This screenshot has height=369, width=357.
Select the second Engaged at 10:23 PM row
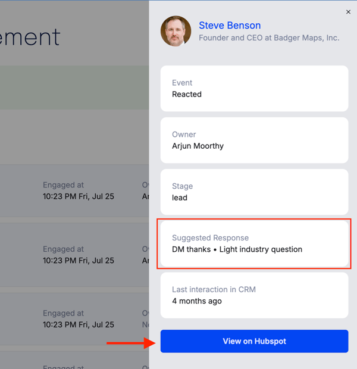point(74,255)
